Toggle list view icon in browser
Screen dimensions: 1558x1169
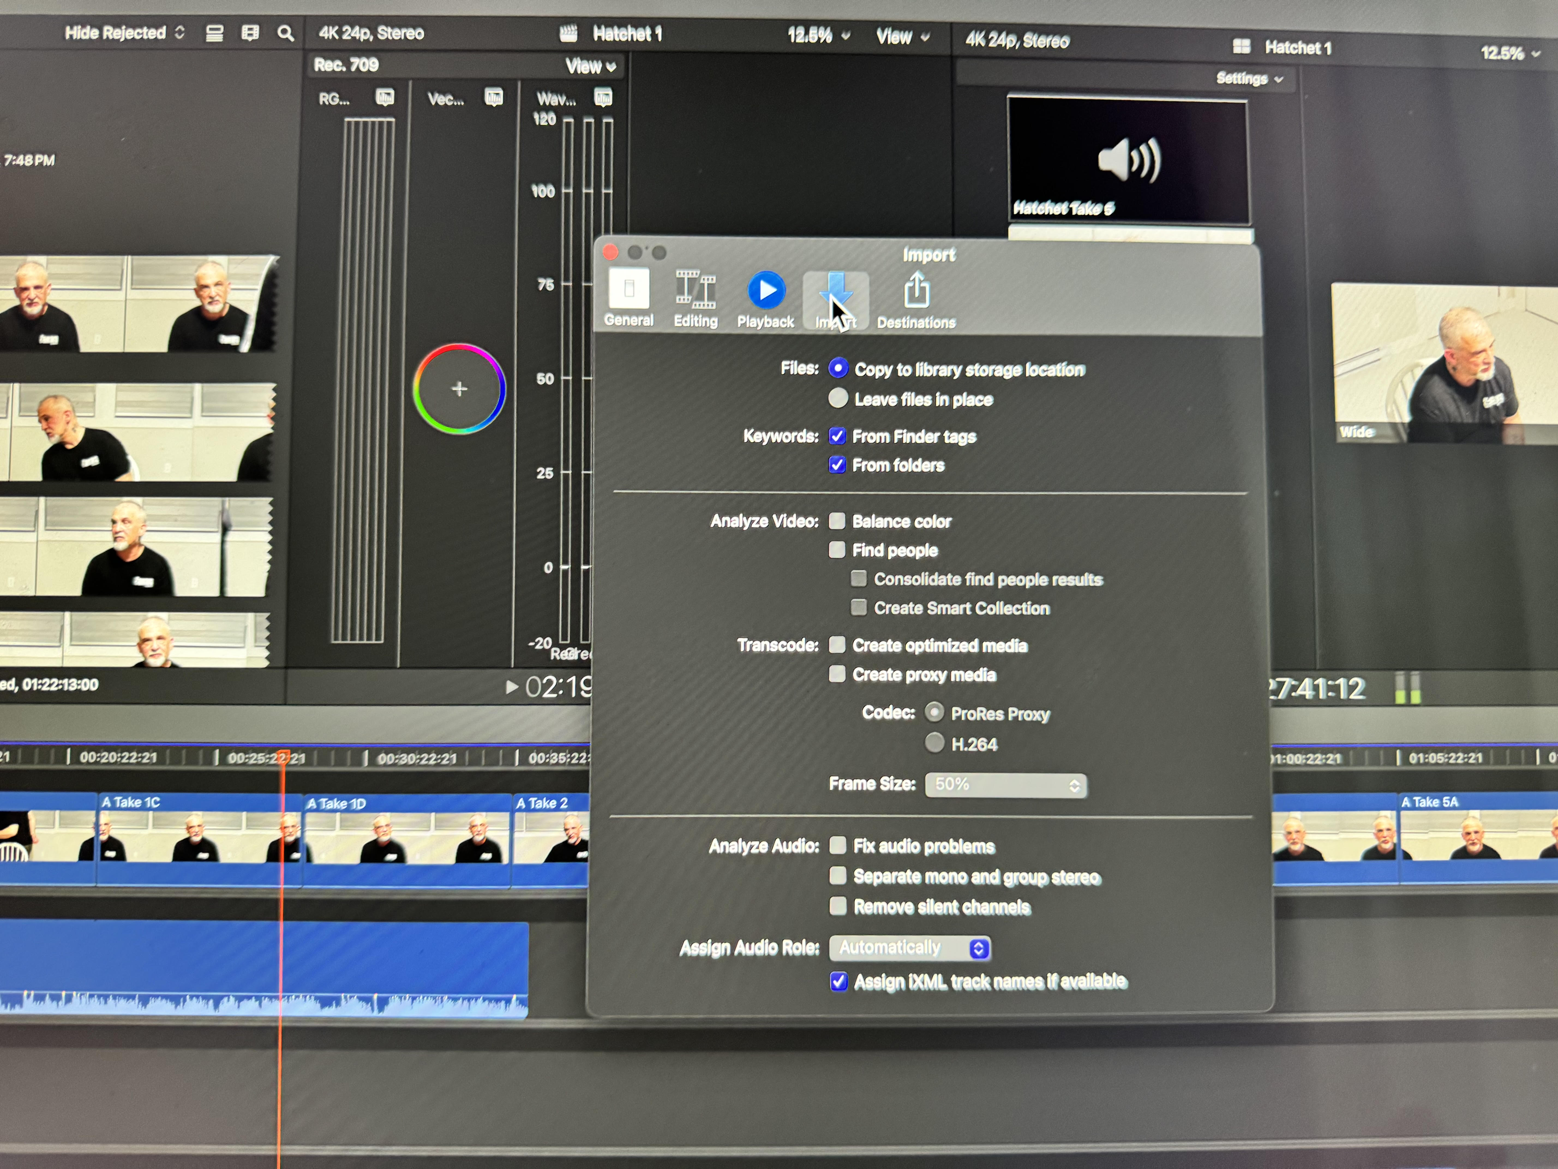click(214, 33)
